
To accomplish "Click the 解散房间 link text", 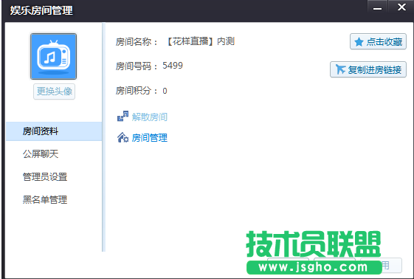I will (150, 117).
